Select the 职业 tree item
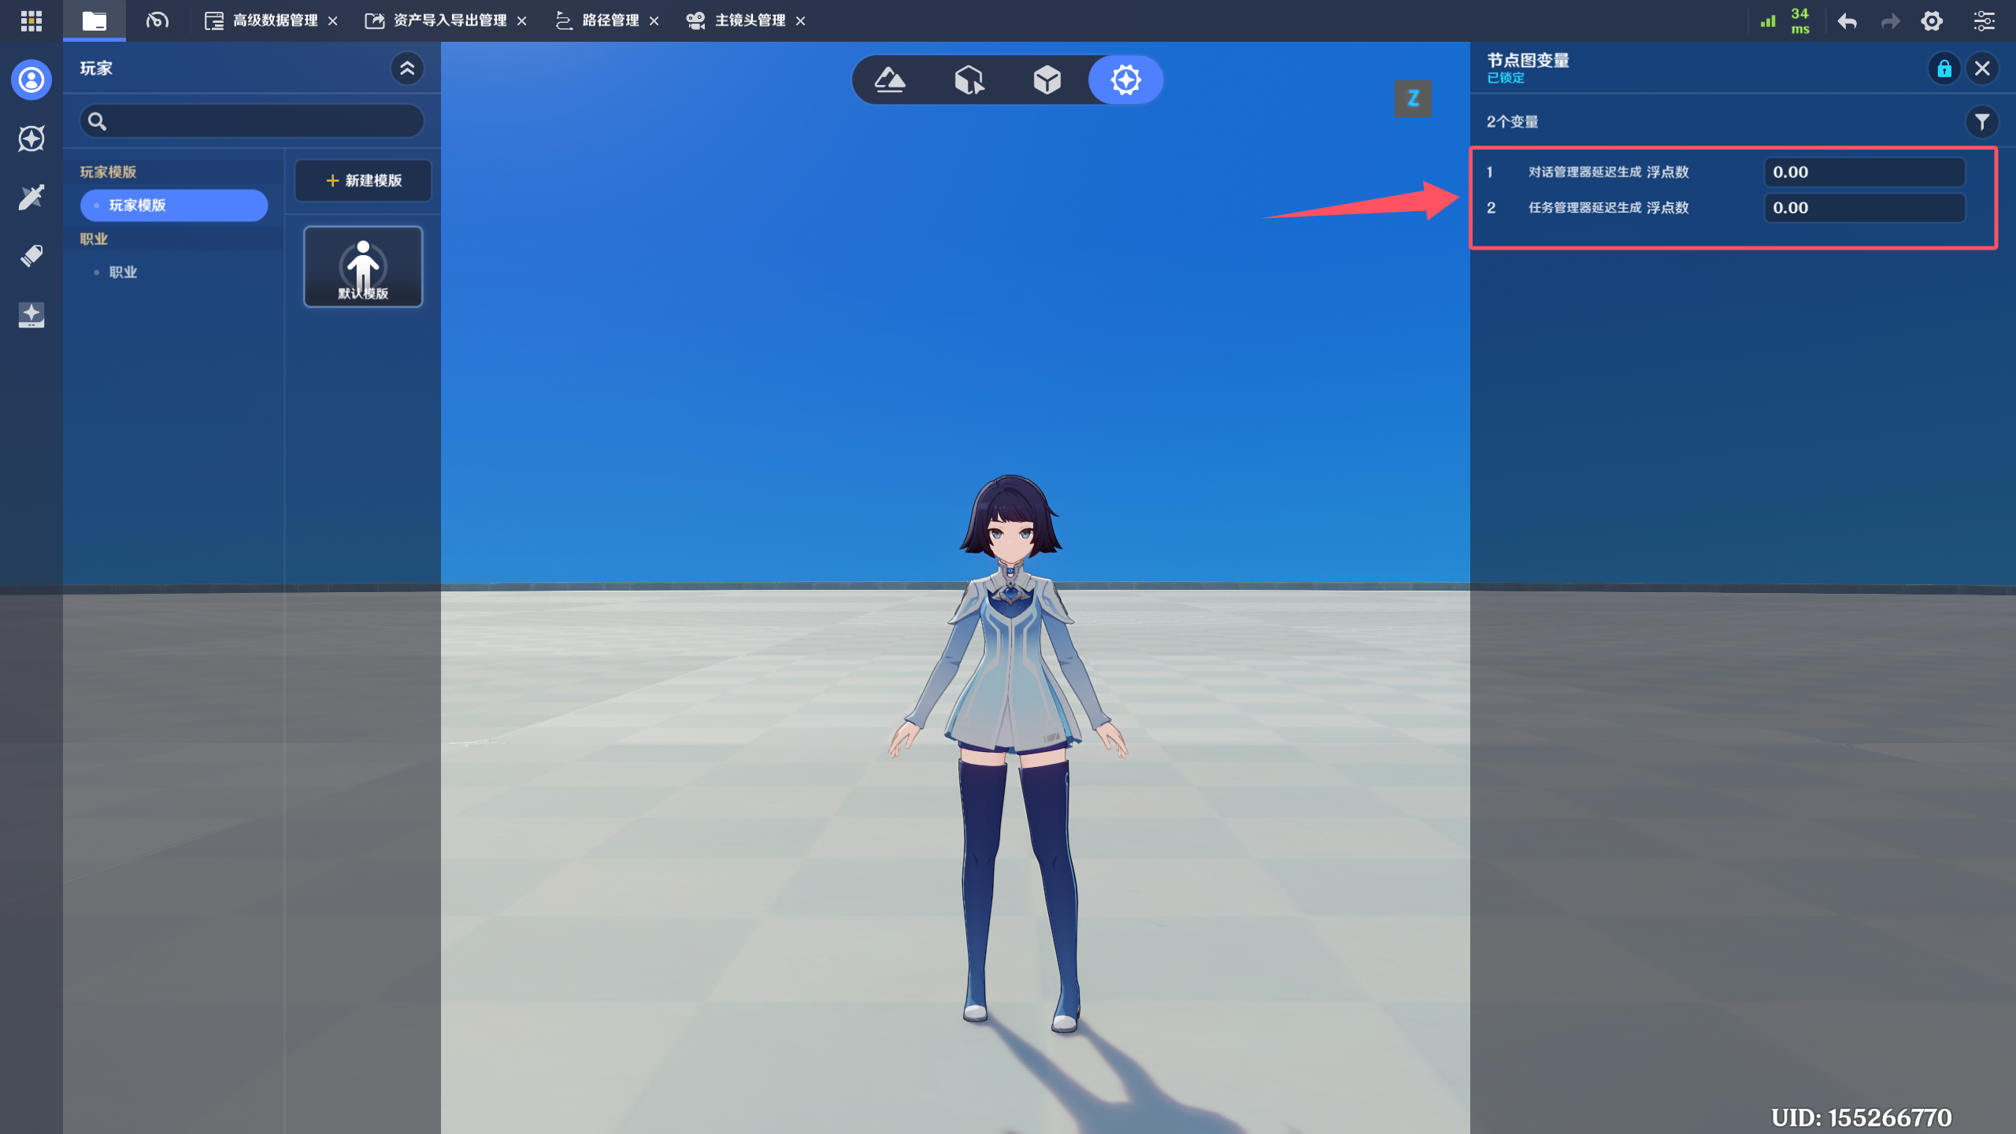Screen dimensions: 2016x1134 click(123, 272)
